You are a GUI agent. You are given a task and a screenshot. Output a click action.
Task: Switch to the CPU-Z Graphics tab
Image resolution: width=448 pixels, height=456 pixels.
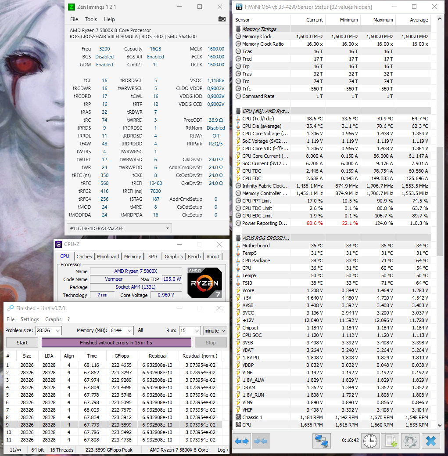point(173,257)
